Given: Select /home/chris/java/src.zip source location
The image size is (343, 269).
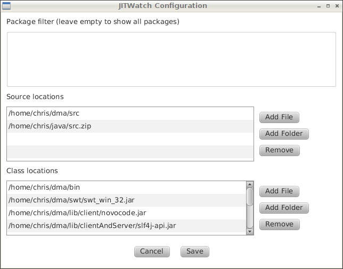Looking at the screenshot, I should coord(130,126).
